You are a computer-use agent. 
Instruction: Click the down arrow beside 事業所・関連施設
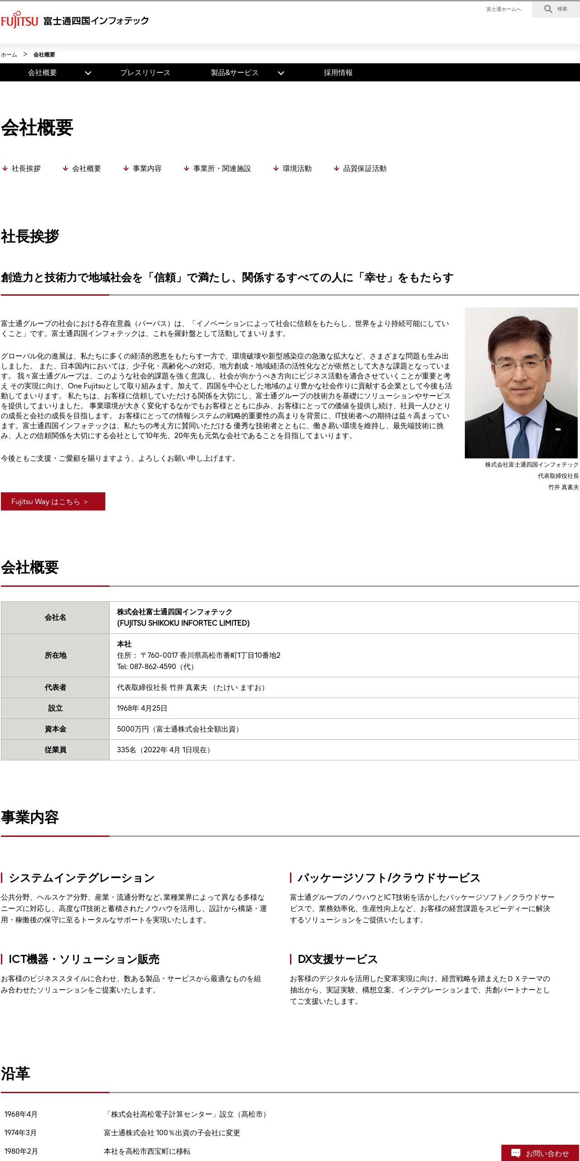pyautogui.click(x=187, y=168)
